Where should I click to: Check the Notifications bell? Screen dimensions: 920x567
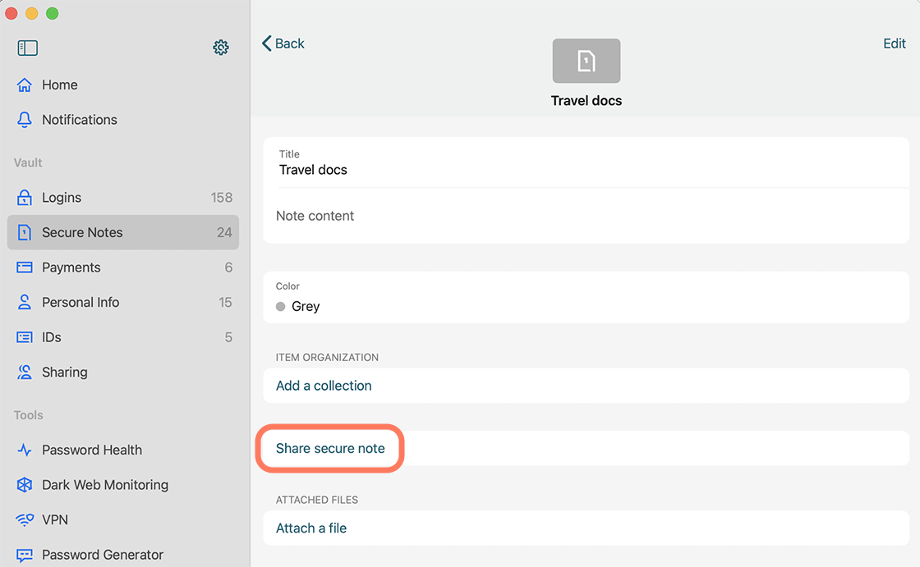[80, 119]
